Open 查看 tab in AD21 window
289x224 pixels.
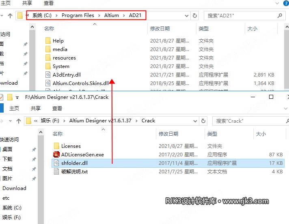click(x=49, y=3)
